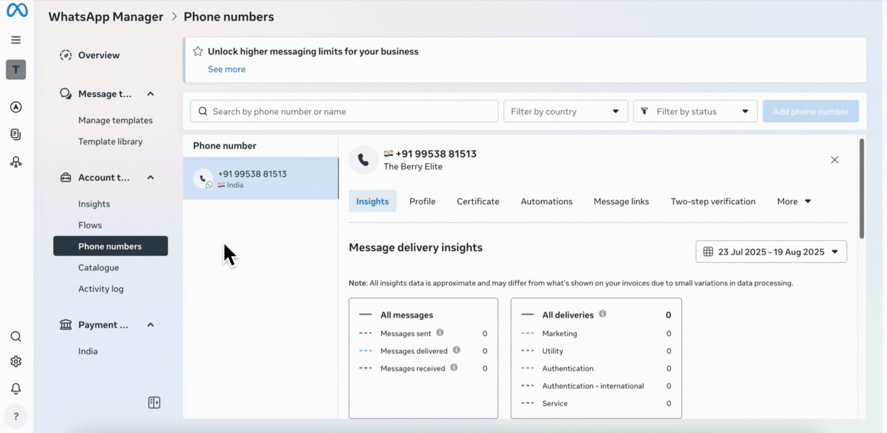Open the hamburger menu icon
Viewport: 887px width, 433px height.
point(16,40)
